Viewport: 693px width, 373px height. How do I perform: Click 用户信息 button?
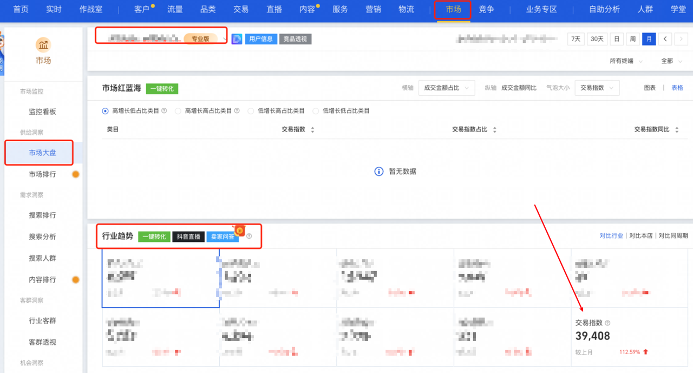coord(261,39)
